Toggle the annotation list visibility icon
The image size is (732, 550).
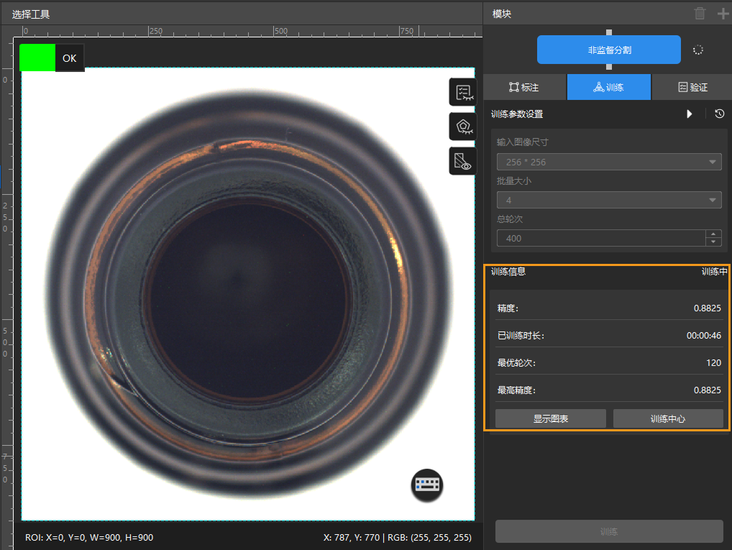coord(463,93)
